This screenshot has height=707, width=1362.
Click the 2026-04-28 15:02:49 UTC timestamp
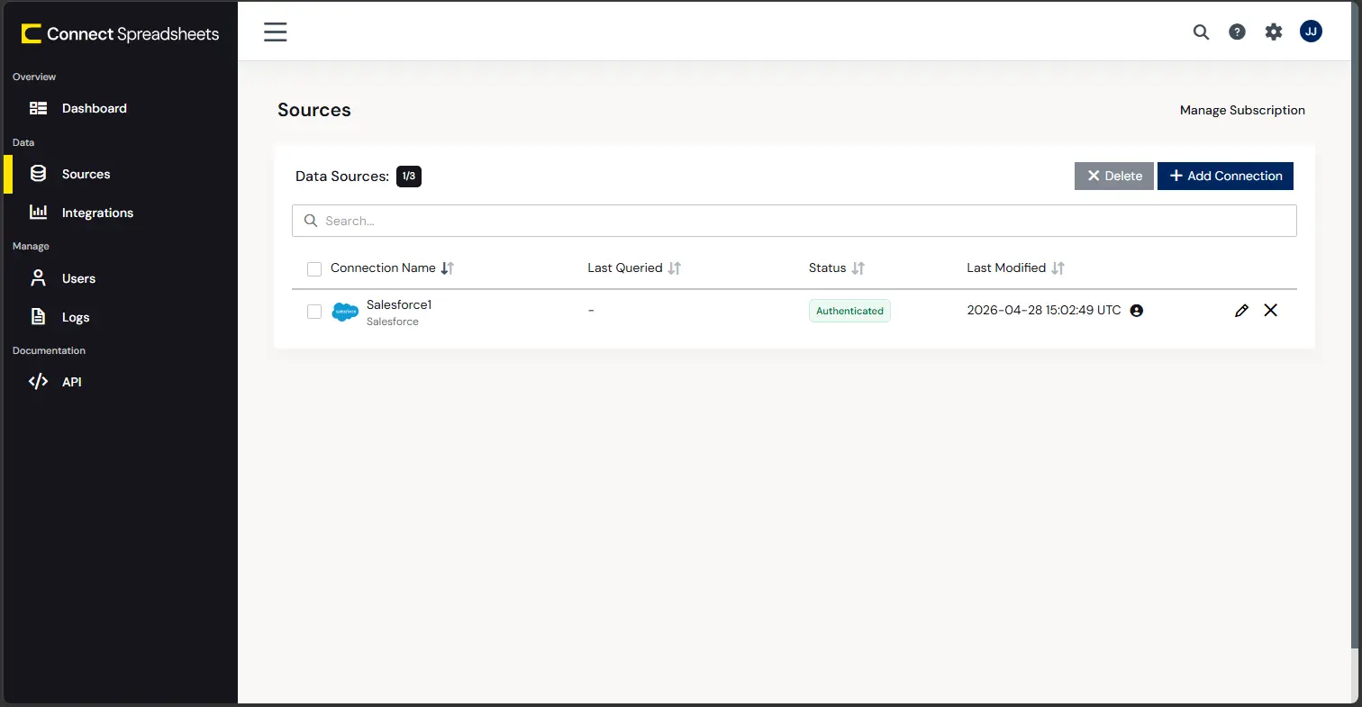(1044, 311)
